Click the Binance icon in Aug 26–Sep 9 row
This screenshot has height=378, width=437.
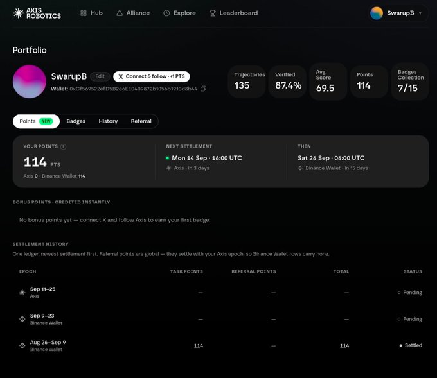click(22, 346)
